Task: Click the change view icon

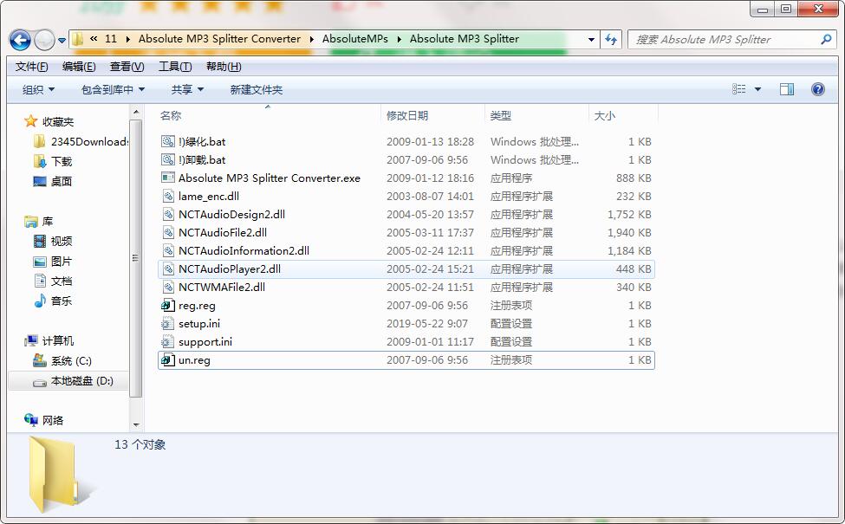Action: [739, 89]
